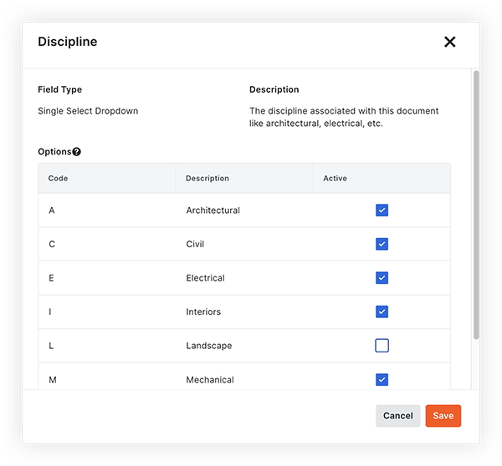This screenshot has width=502, height=466.
Task: Select the Civil description cell
Action: (195, 245)
